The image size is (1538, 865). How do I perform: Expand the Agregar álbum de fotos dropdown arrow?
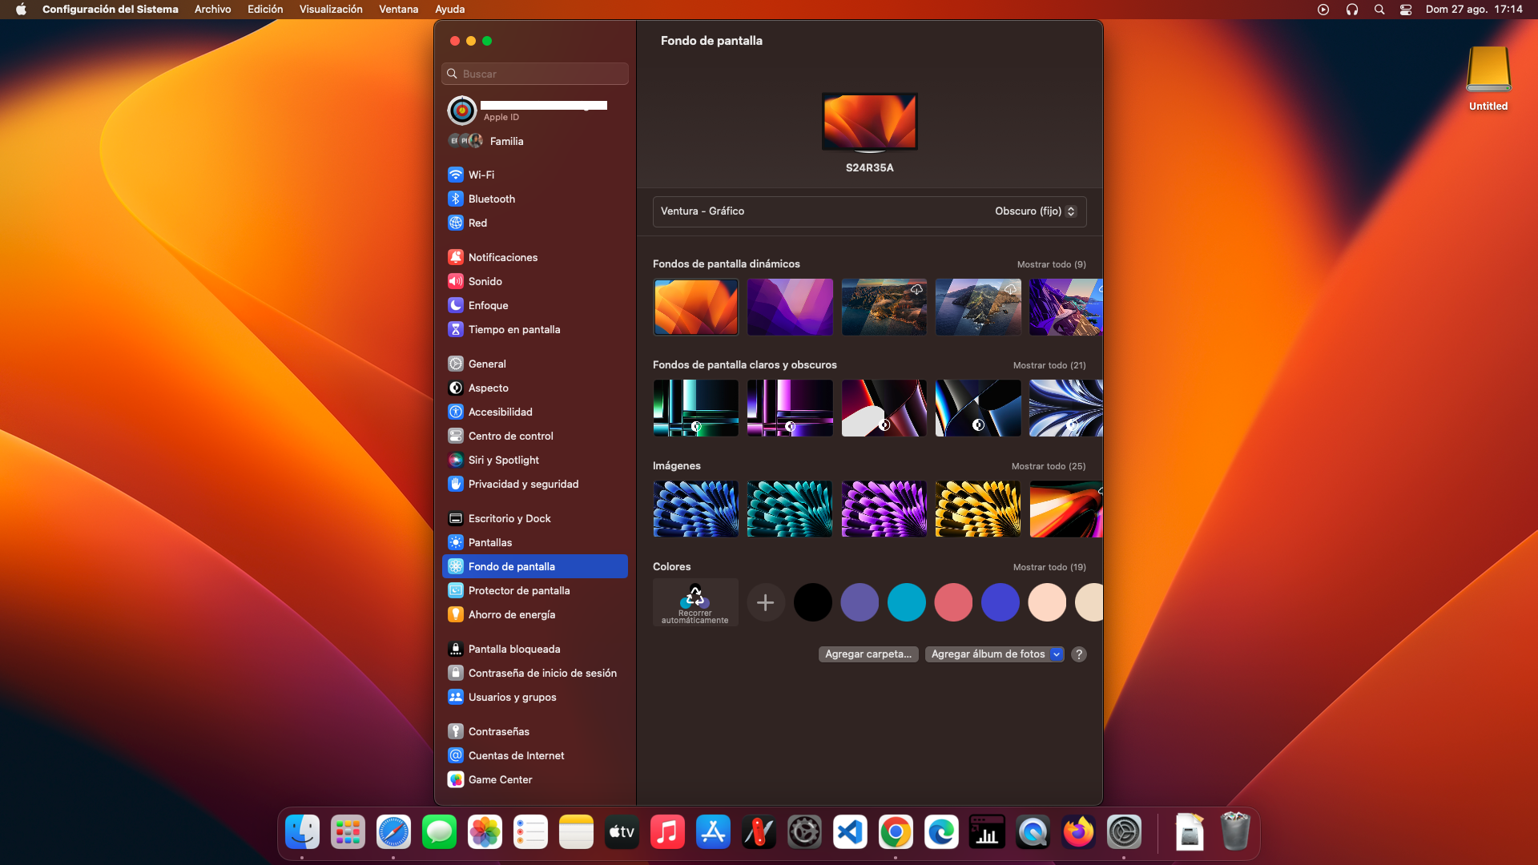(x=1057, y=654)
